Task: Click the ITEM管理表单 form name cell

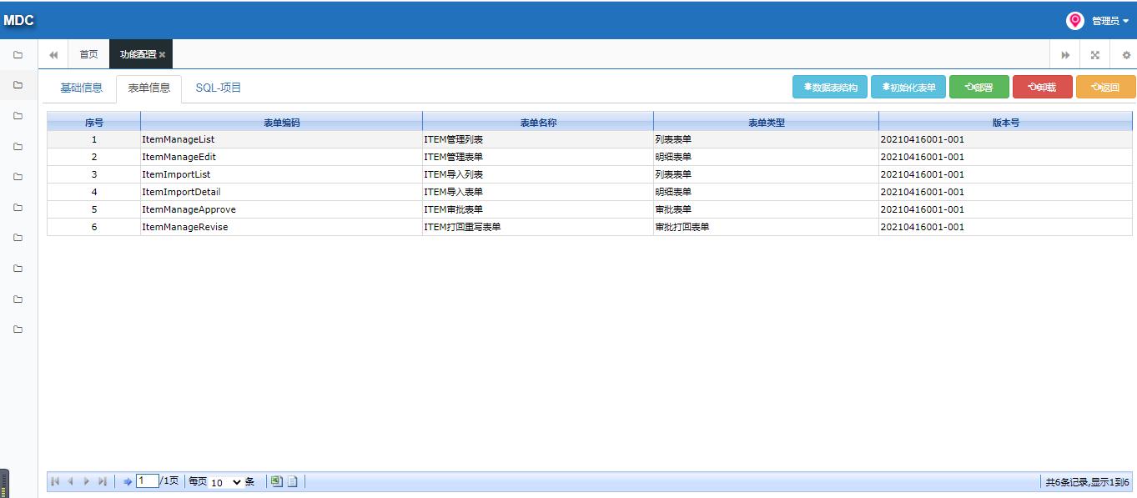Action: (x=538, y=157)
